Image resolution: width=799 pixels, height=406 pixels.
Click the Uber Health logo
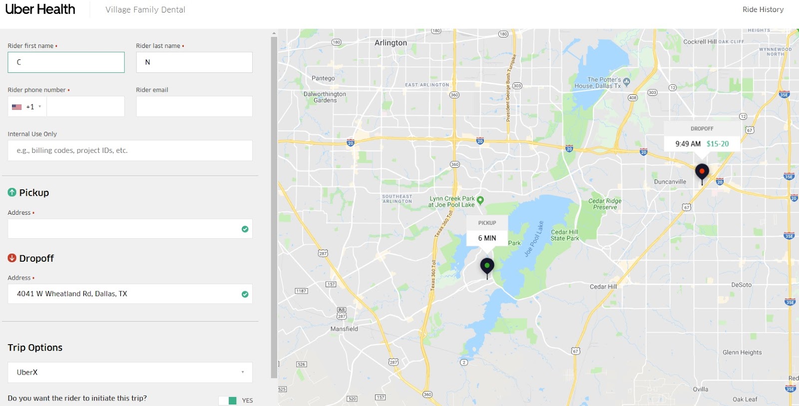[x=40, y=9]
